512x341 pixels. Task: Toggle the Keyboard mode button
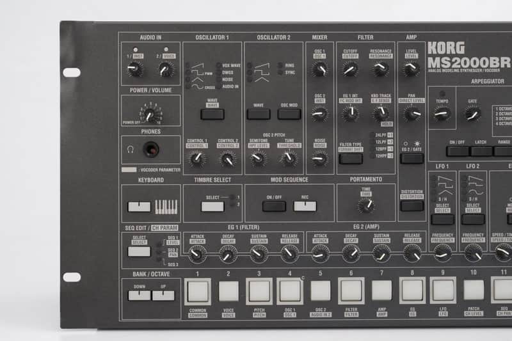139,207
